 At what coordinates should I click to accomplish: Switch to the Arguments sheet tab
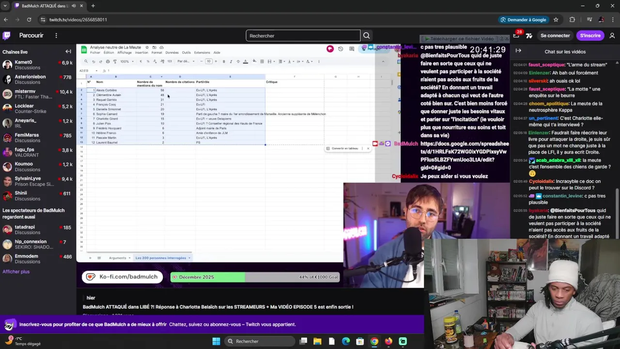(117, 258)
